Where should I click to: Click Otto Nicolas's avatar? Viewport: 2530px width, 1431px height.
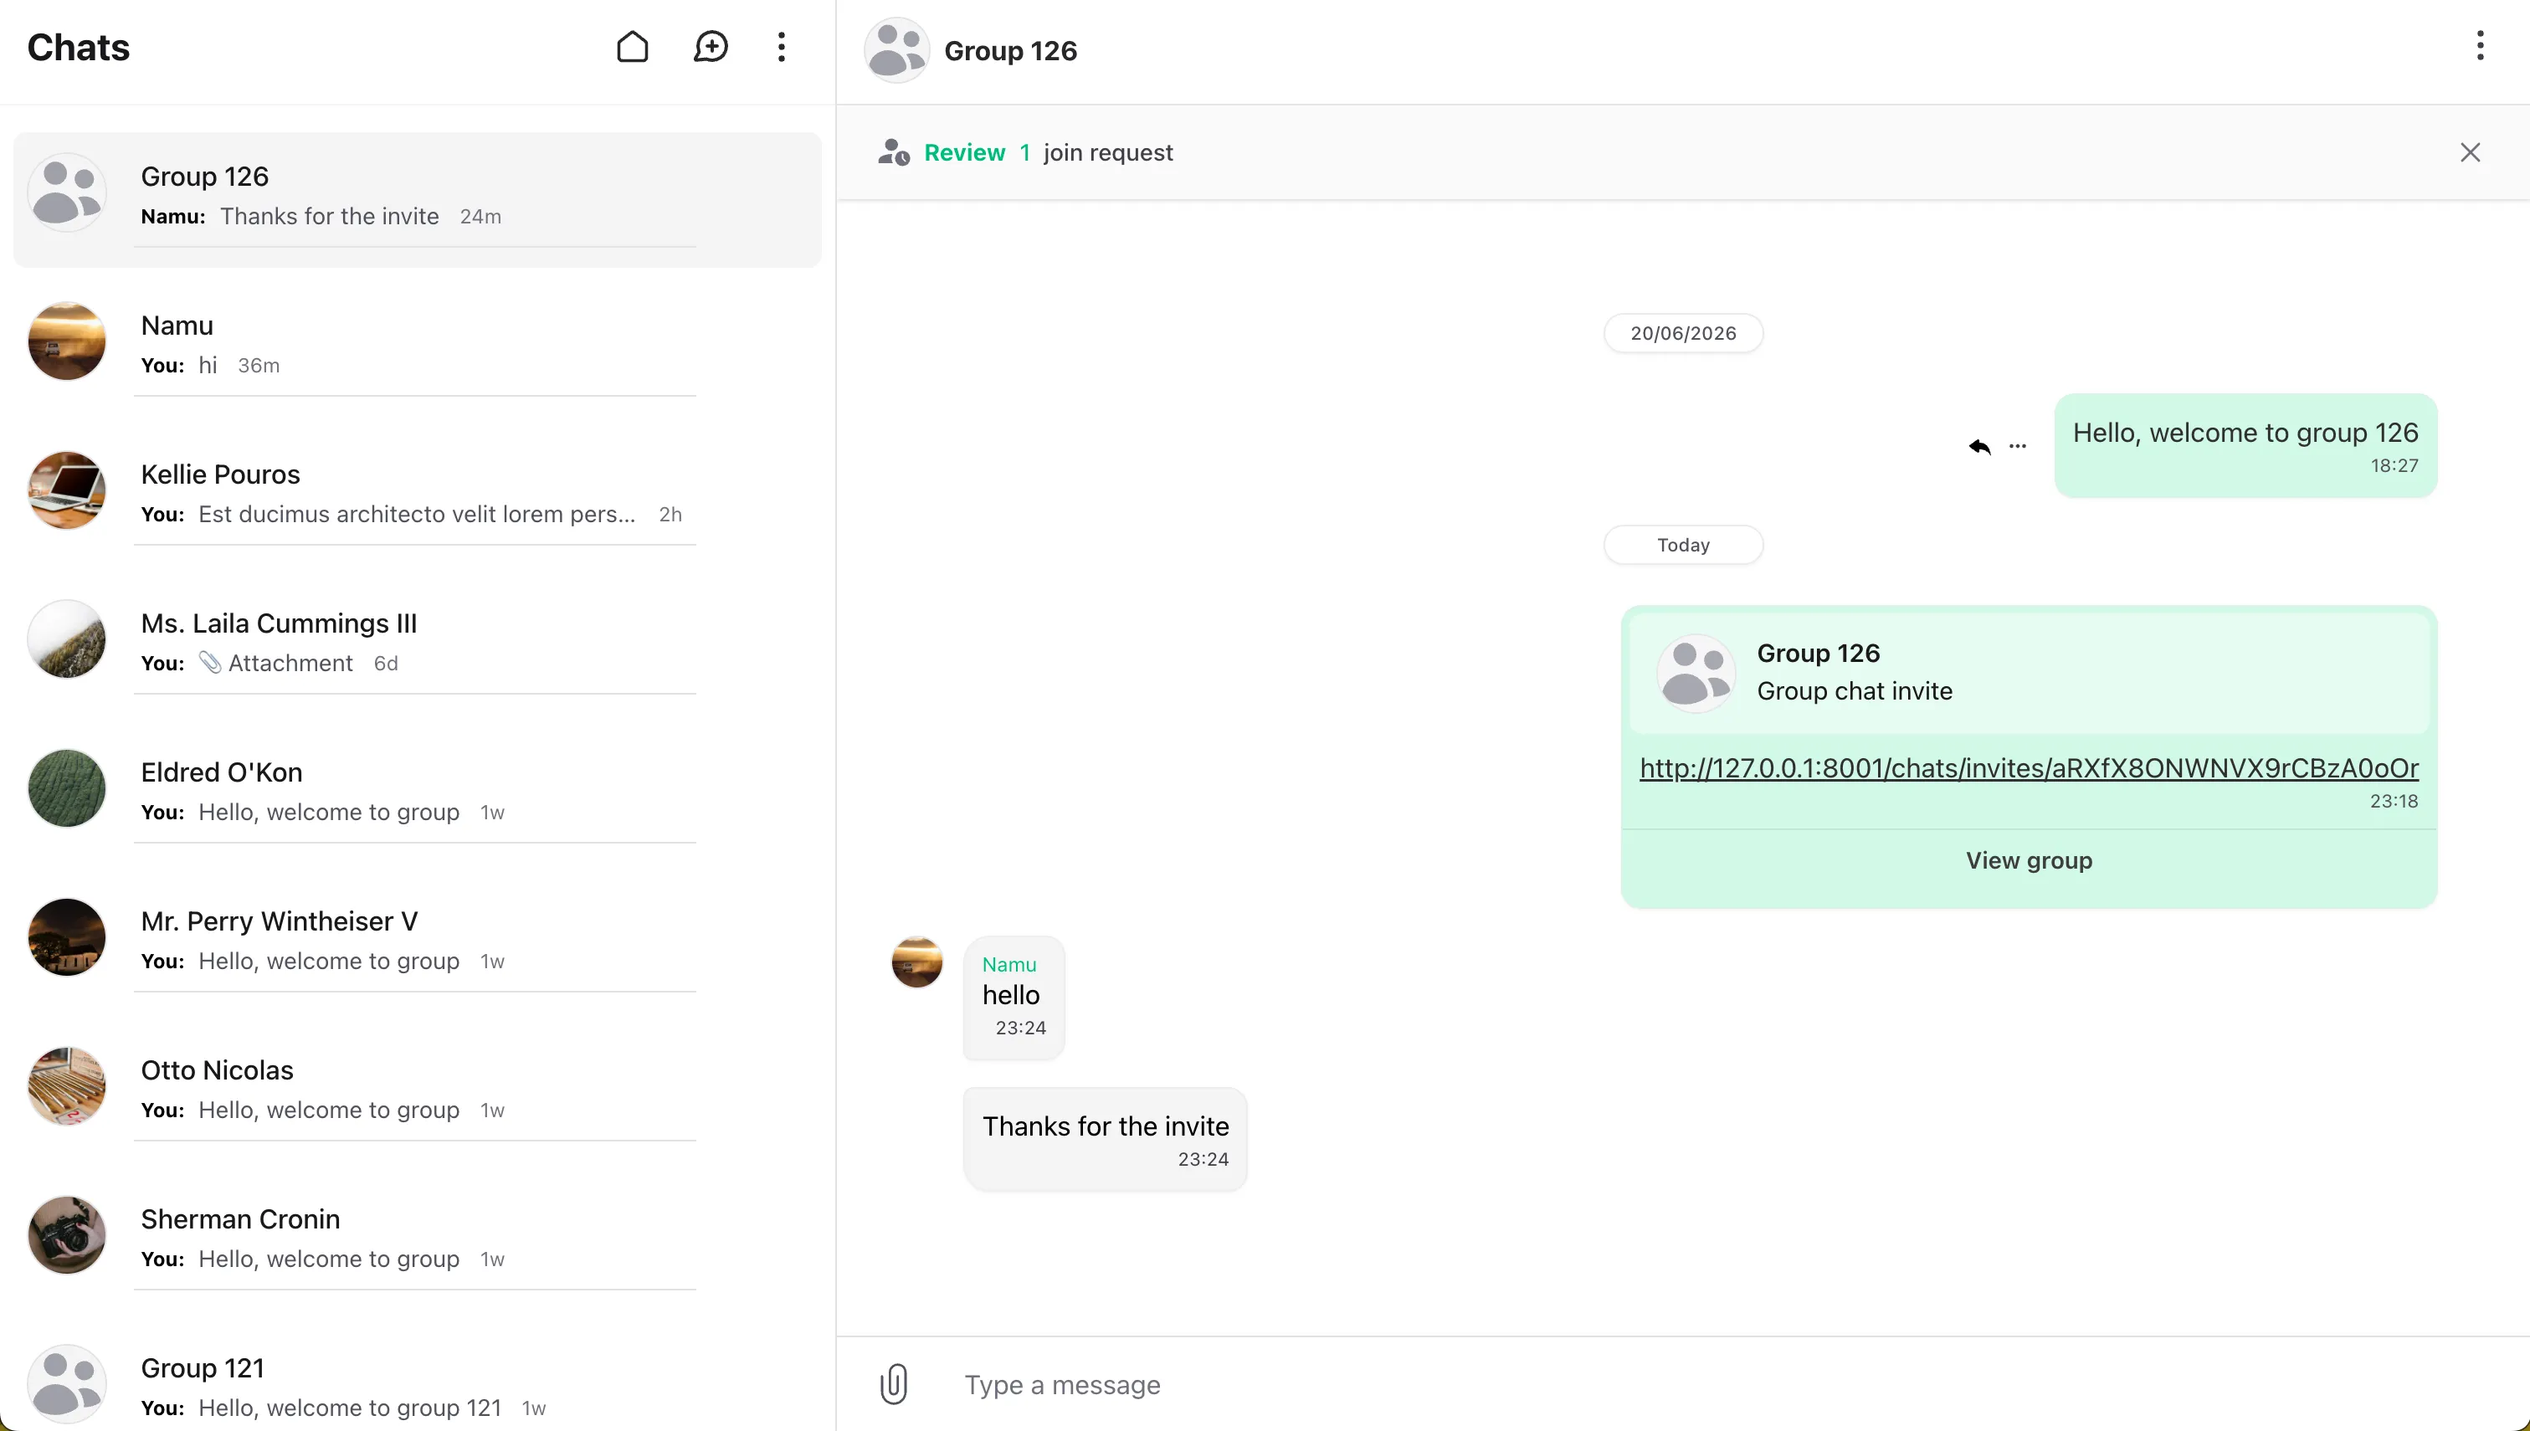click(x=67, y=1086)
